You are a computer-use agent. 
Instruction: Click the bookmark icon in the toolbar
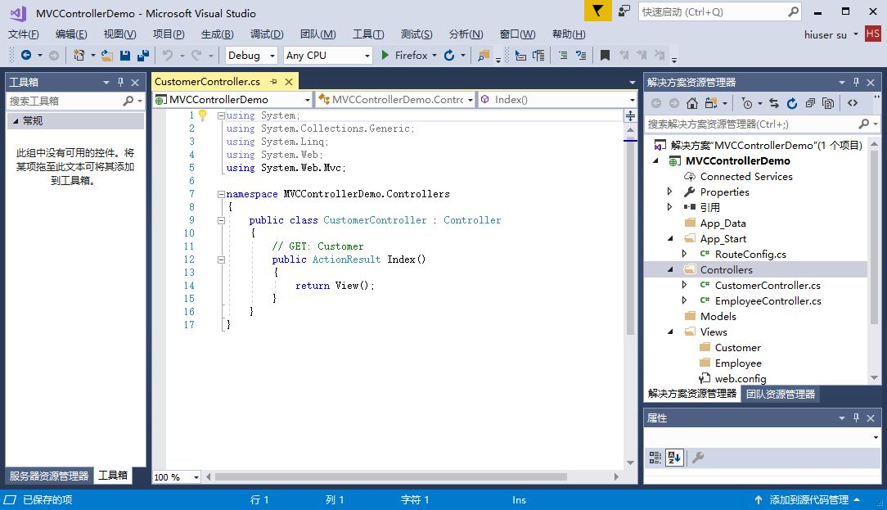pyautogui.click(x=605, y=56)
